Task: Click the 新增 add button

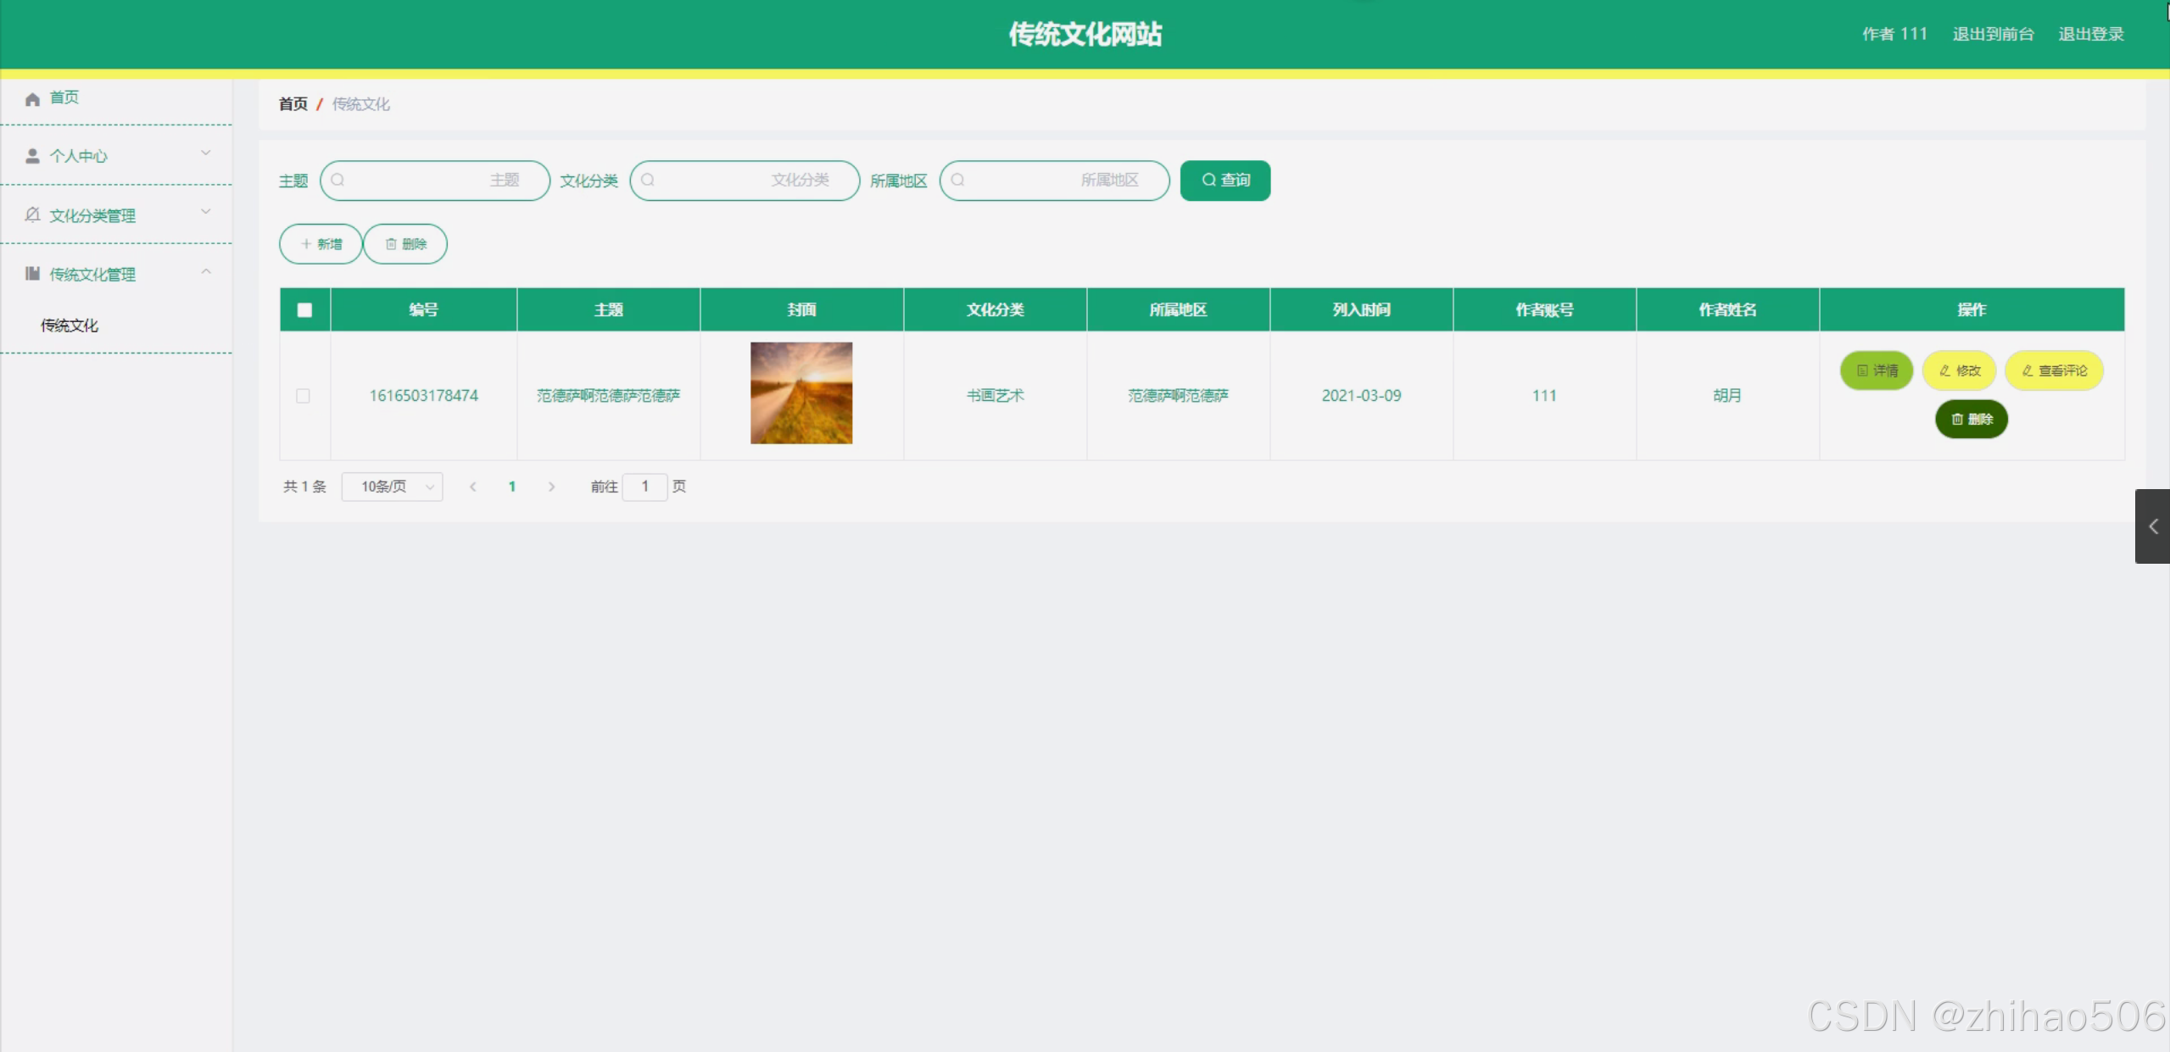Action: coord(321,244)
